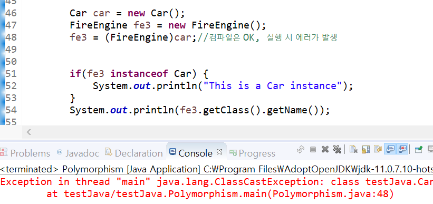Open the stack trace link Polymorphism.java:48
The height and width of the screenshot is (204, 433).
(x=330, y=194)
